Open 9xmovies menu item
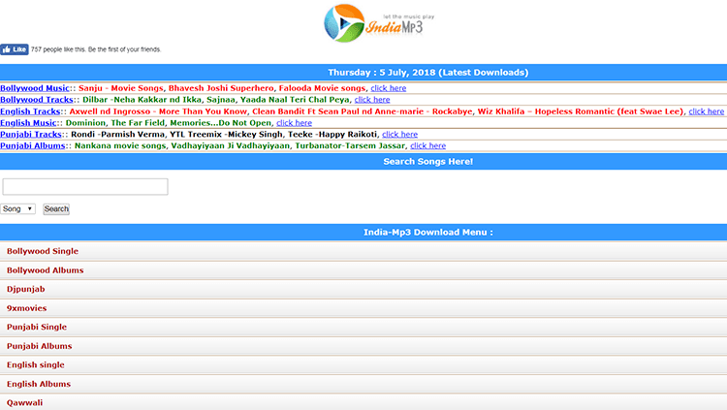Image resolution: width=727 pixels, height=410 pixels. tap(363, 308)
